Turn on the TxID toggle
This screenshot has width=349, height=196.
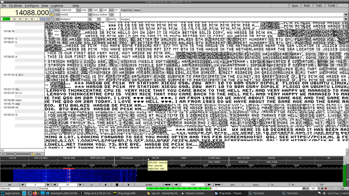[x=319, y=6]
